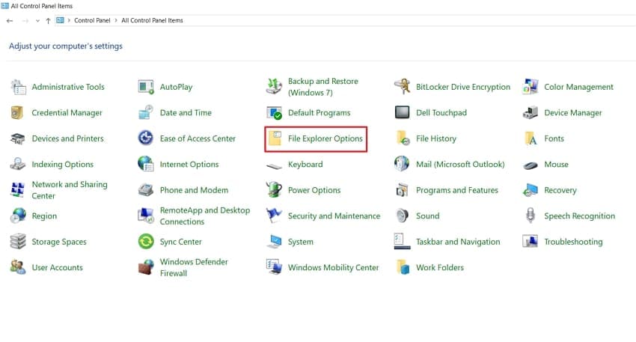The height and width of the screenshot is (342, 636).
Task: Open the Credential Manager safe icon
Action: (17, 113)
